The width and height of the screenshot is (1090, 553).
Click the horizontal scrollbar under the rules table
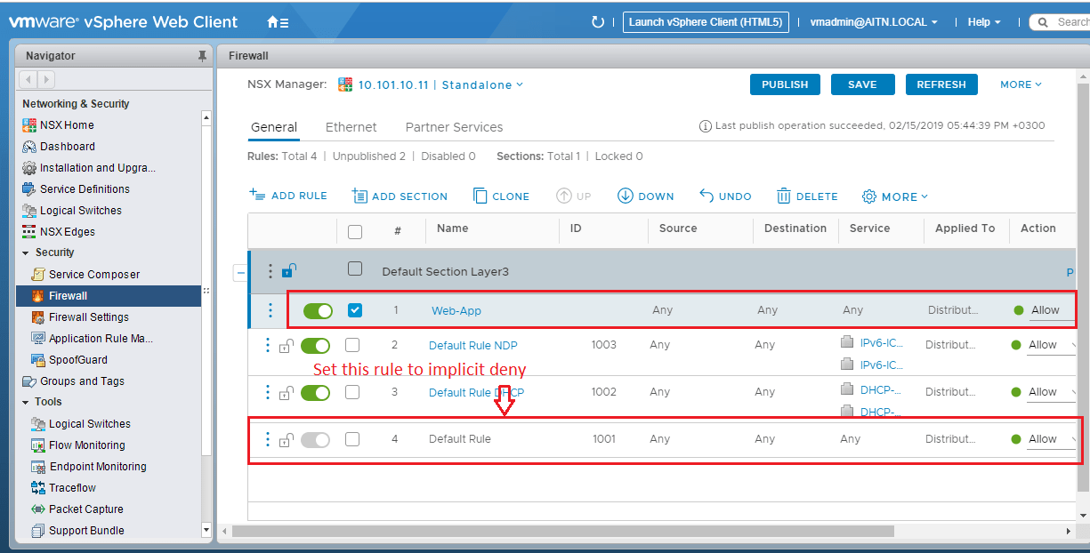tap(562, 531)
